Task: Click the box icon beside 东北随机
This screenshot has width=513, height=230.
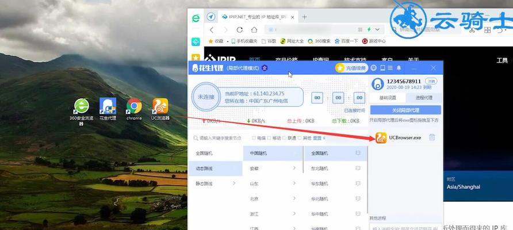Action: pos(358,168)
